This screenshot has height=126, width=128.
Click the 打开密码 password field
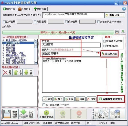click(x=25, y=22)
